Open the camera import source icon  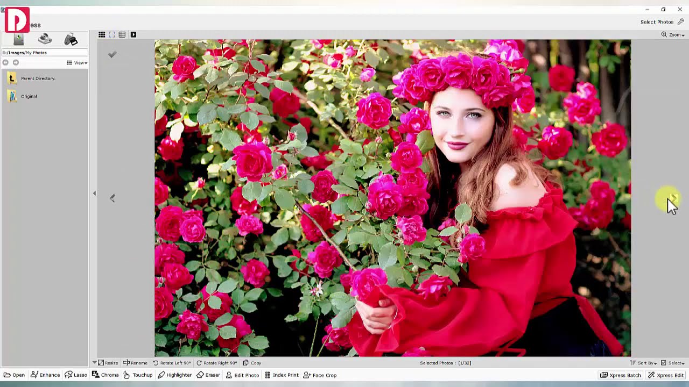pyautogui.click(x=45, y=39)
